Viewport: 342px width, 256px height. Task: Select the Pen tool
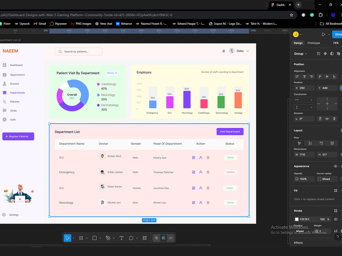(108, 238)
